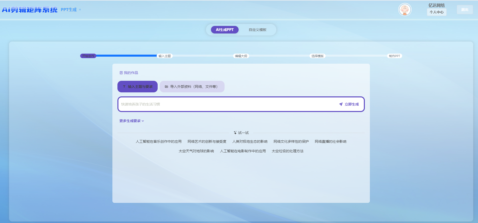Click the paper plane generate icon
The width and height of the screenshot is (478, 223).
(x=341, y=104)
